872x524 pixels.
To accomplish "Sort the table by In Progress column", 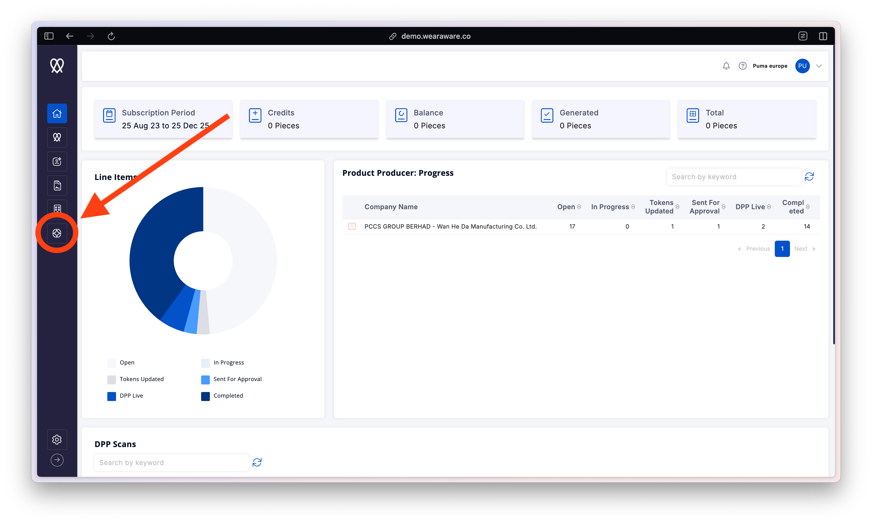I will [633, 207].
